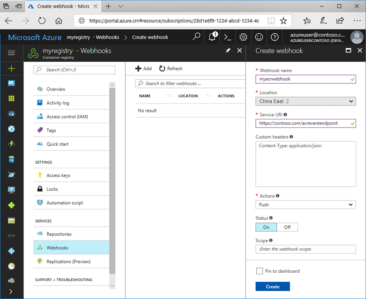Set webhook Status to Off
Image resolution: width=366 pixels, height=299 pixels.
click(287, 227)
